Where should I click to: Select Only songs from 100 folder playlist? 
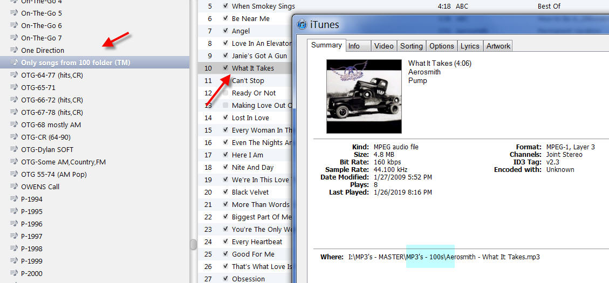click(76, 62)
